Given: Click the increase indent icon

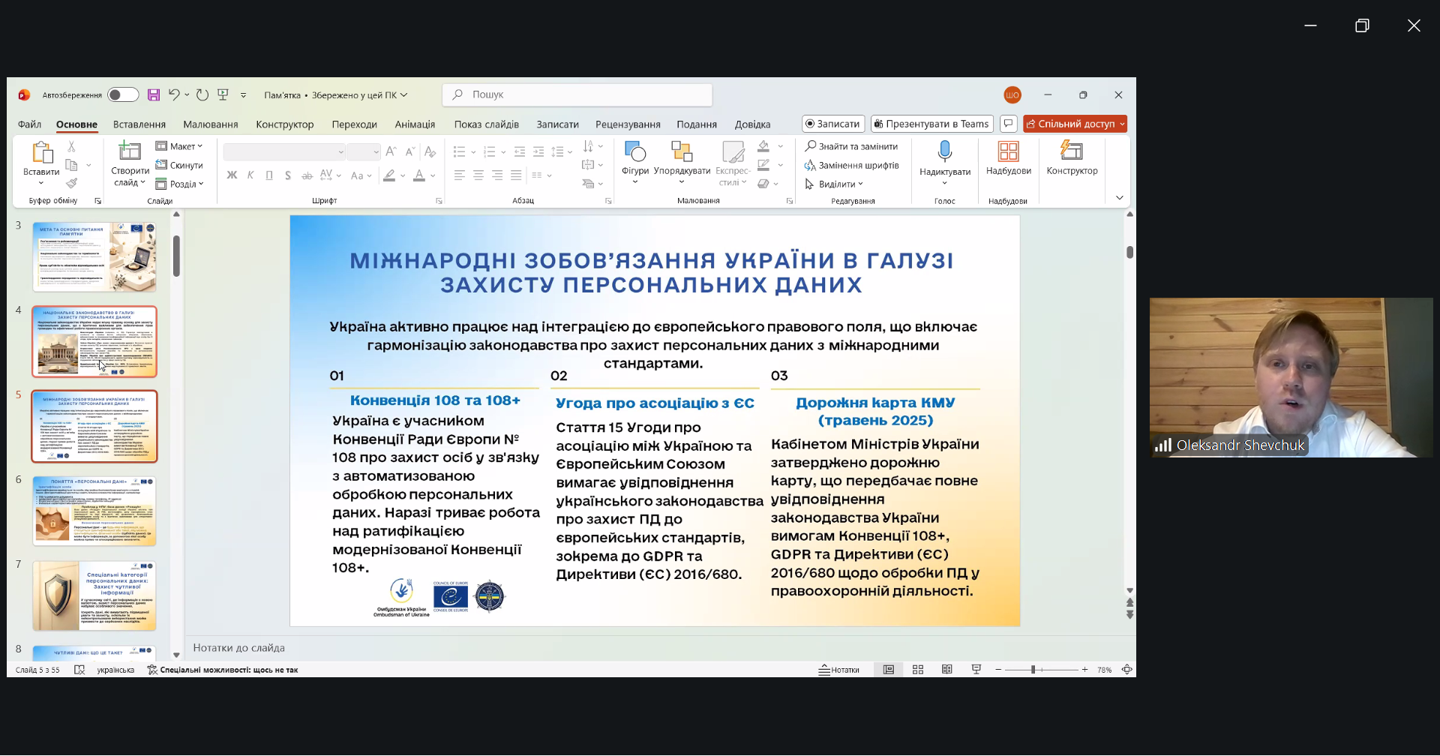Looking at the screenshot, I should coord(538,152).
